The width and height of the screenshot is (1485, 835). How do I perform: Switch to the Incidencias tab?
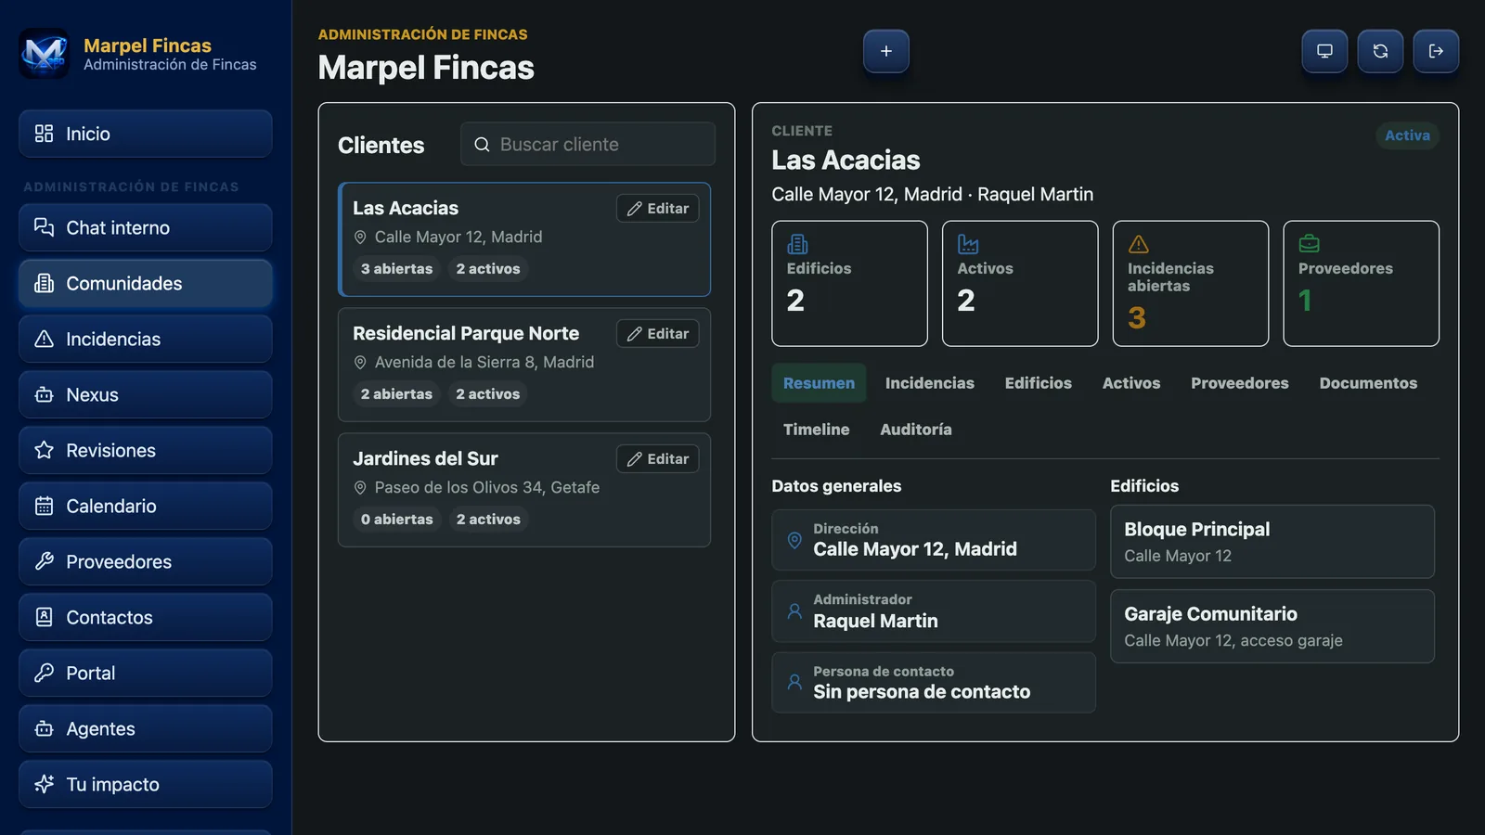tap(929, 383)
